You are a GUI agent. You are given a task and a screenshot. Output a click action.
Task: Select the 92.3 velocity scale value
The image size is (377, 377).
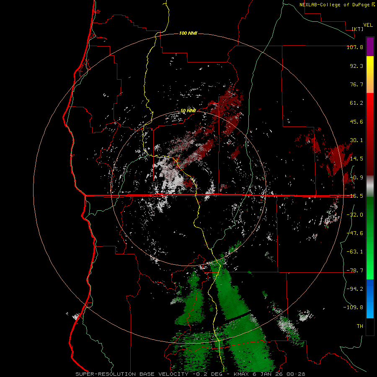tap(356, 66)
